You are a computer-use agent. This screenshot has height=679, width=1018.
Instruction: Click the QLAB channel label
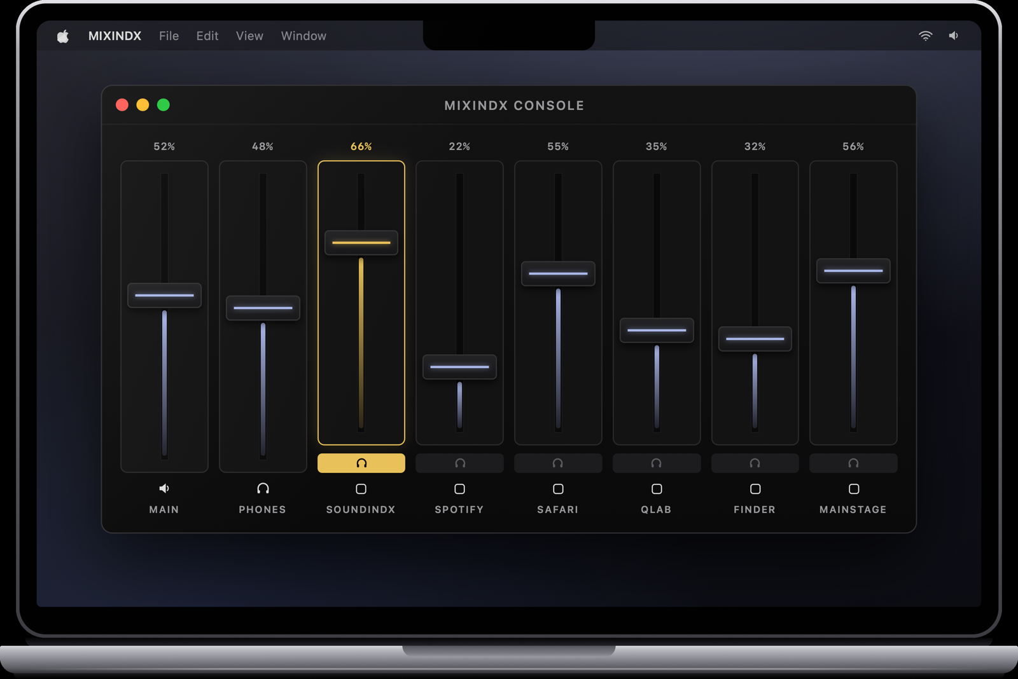657,510
